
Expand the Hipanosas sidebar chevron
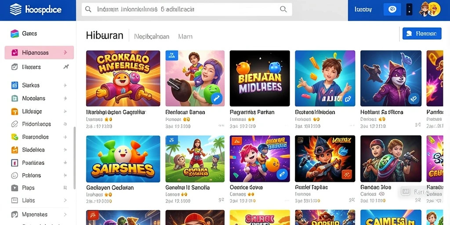click(65, 53)
